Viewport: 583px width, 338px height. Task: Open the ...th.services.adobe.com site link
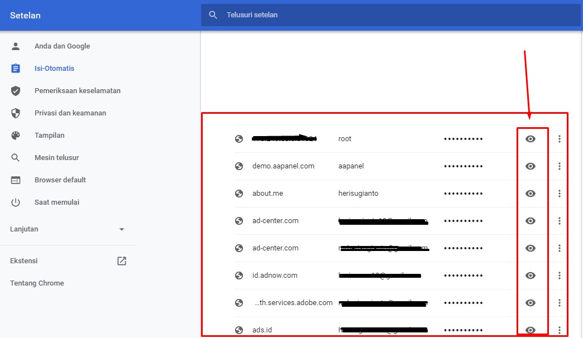tap(294, 303)
